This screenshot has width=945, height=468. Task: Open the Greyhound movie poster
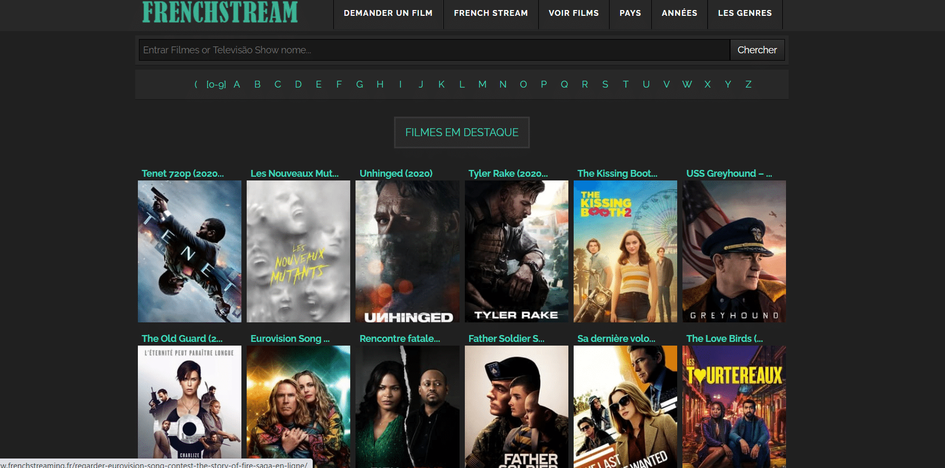click(x=734, y=252)
